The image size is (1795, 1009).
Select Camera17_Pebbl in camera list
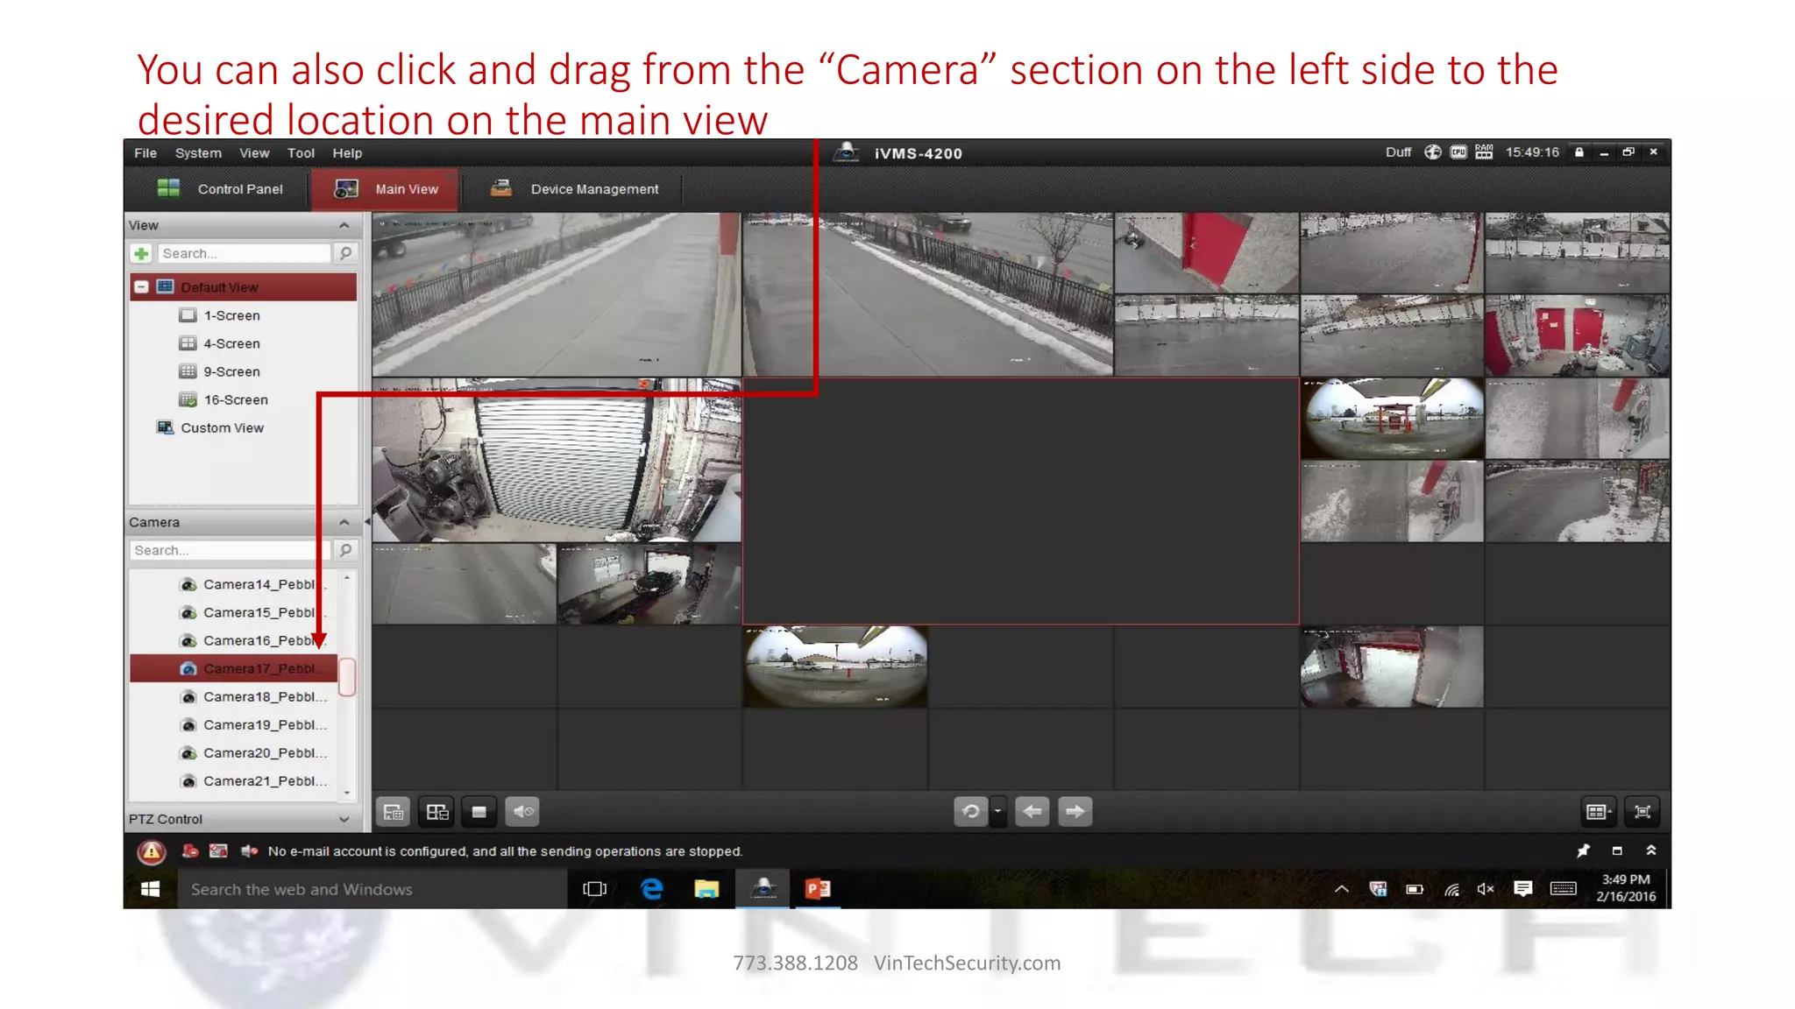(x=233, y=668)
